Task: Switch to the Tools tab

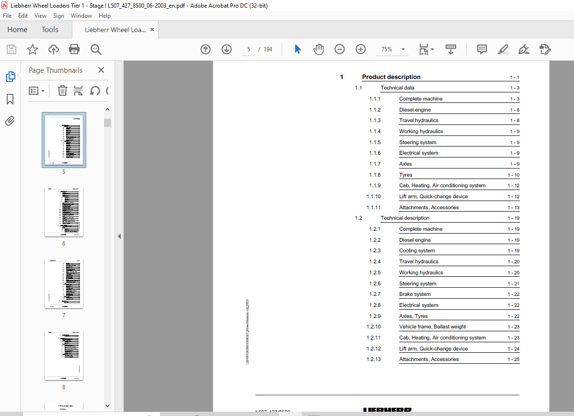Action: [x=50, y=30]
